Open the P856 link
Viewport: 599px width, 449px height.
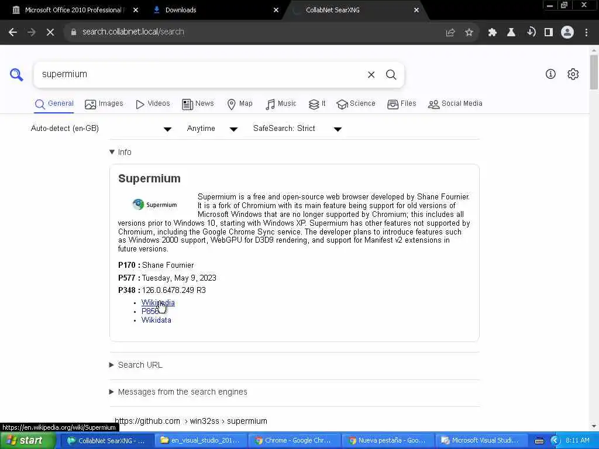coord(150,311)
